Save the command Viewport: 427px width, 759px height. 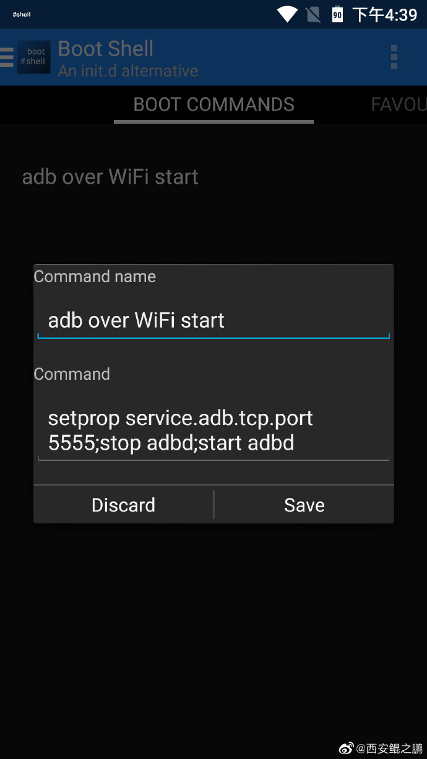coord(304,505)
